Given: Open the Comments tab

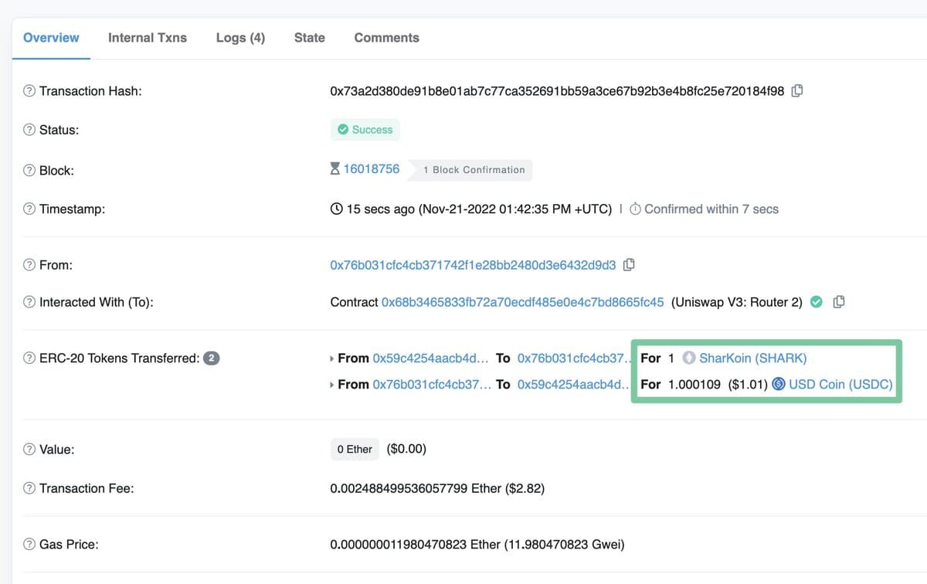Looking at the screenshot, I should [386, 38].
